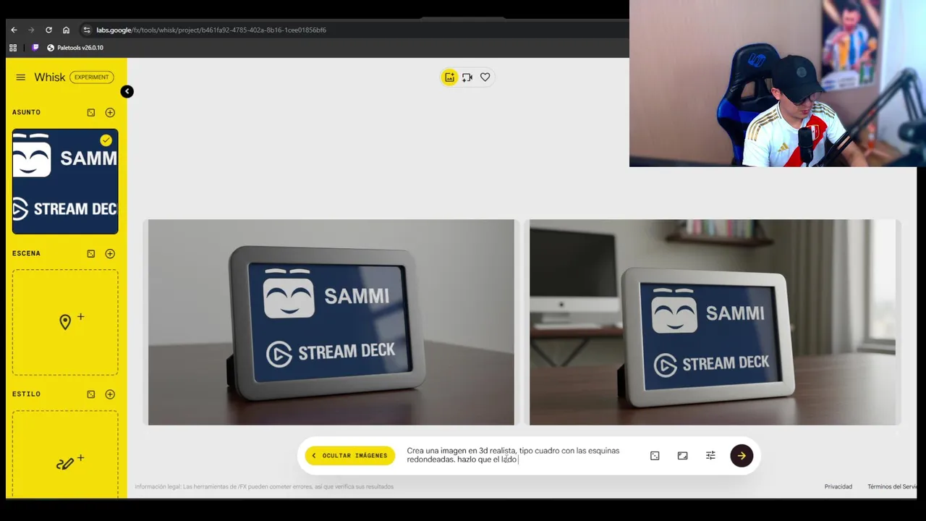This screenshot has height=521, width=926.
Task: Submit the prompt with the arrow button
Action: (742, 455)
